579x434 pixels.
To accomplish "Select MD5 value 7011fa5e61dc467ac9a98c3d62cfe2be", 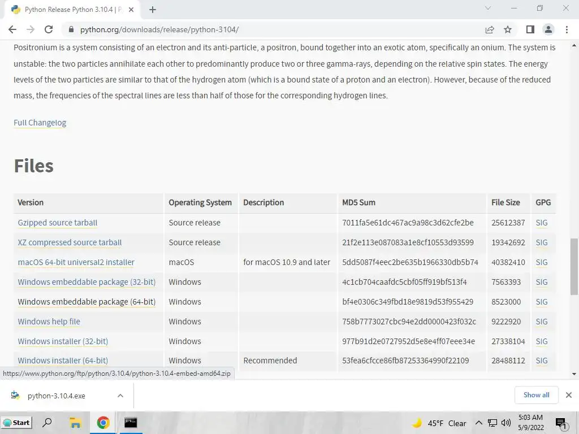I will click(408, 223).
